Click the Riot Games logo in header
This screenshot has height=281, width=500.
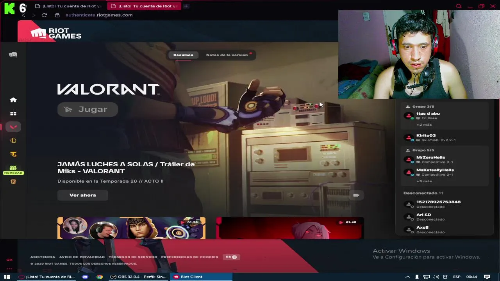tap(56, 33)
